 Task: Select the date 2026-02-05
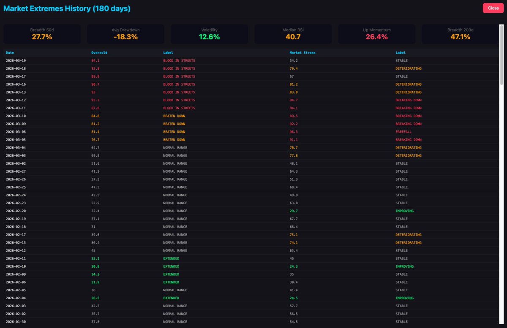click(16, 290)
